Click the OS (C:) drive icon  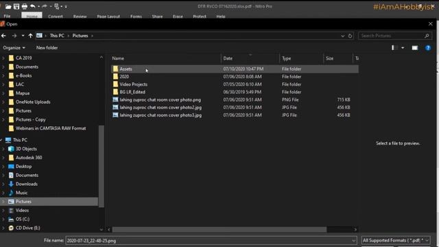11,219
